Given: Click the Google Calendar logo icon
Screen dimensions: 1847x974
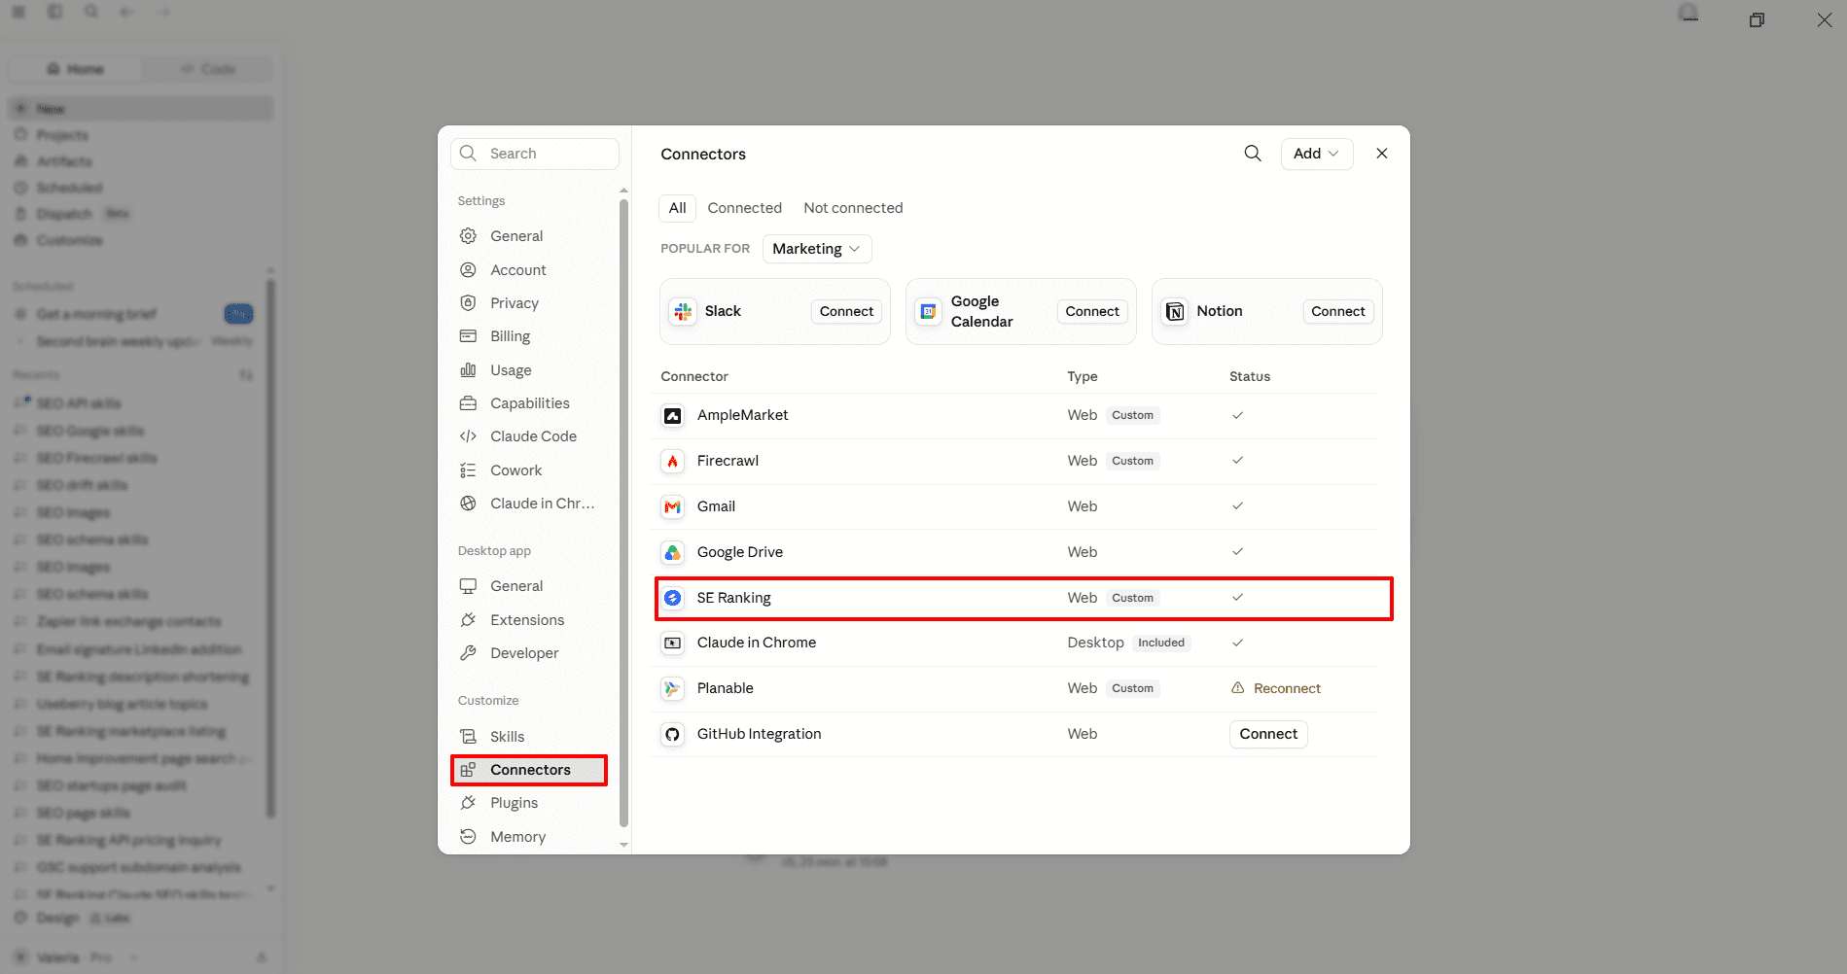Looking at the screenshot, I should (x=929, y=311).
